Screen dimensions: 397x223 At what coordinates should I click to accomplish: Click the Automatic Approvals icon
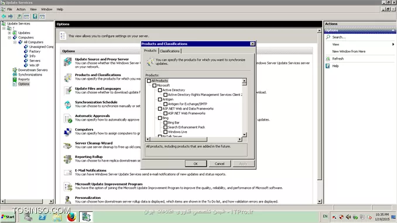(67, 118)
